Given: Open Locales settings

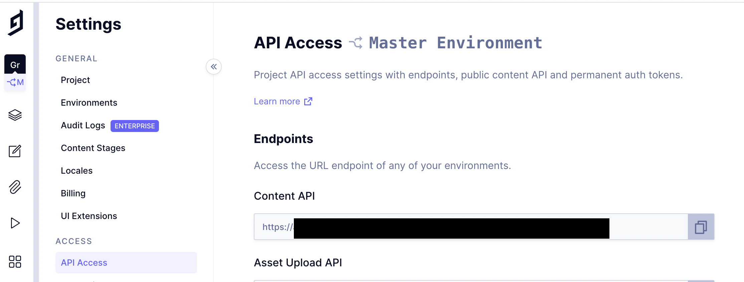Looking at the screenshot, I should [x=77, y=171].
